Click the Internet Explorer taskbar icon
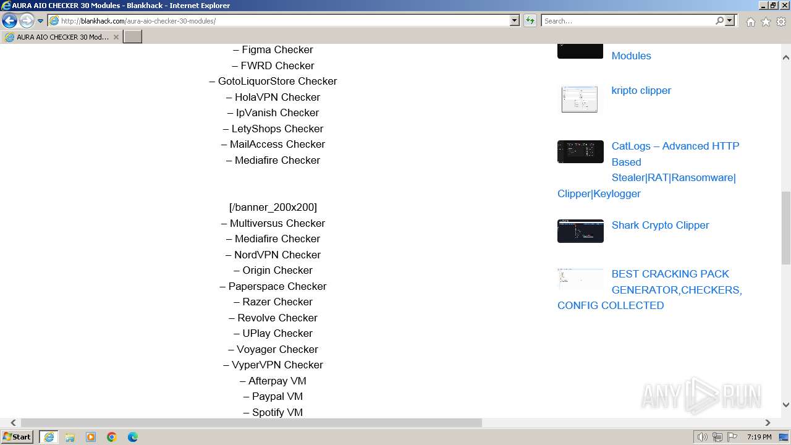The image size is (791, 445). [x=49, y=437]
